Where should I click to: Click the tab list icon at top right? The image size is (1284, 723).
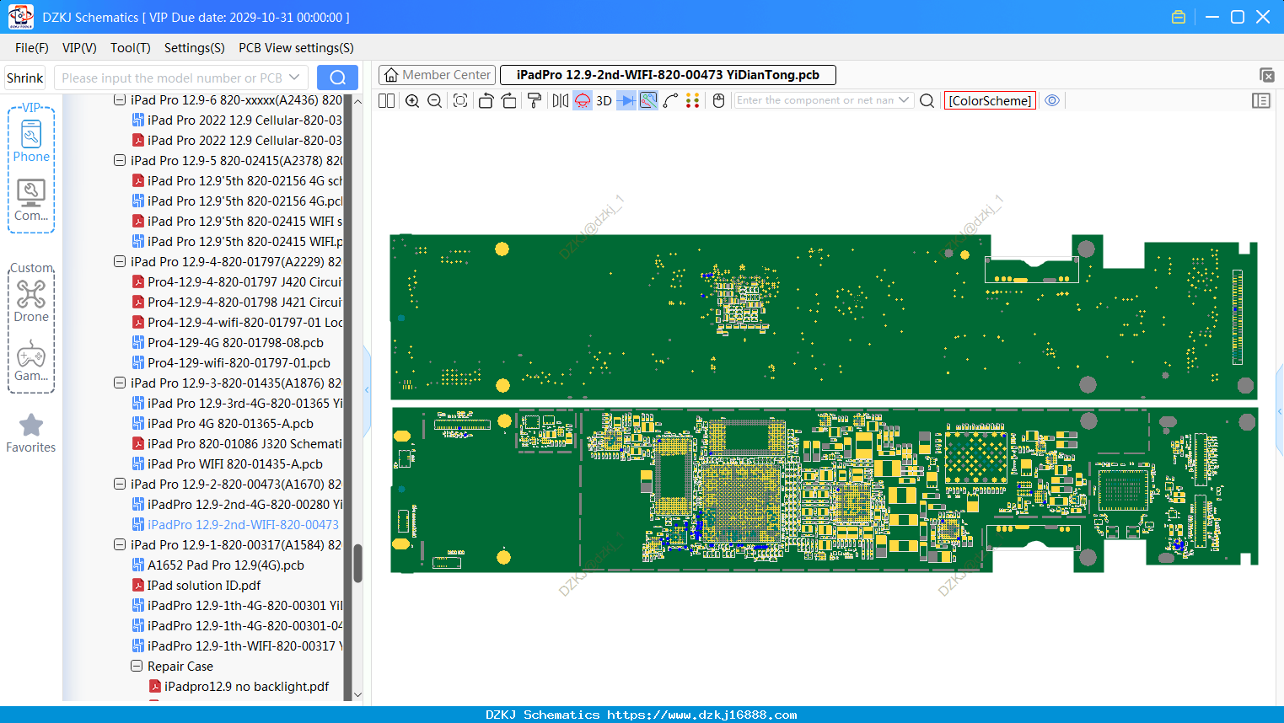point(1266,75)
